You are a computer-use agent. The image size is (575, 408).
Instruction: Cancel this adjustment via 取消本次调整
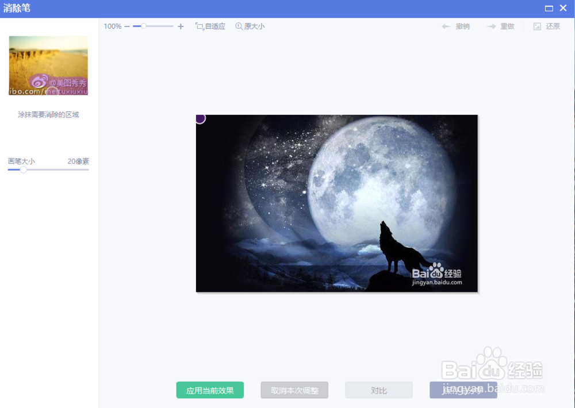click(294, 390)
